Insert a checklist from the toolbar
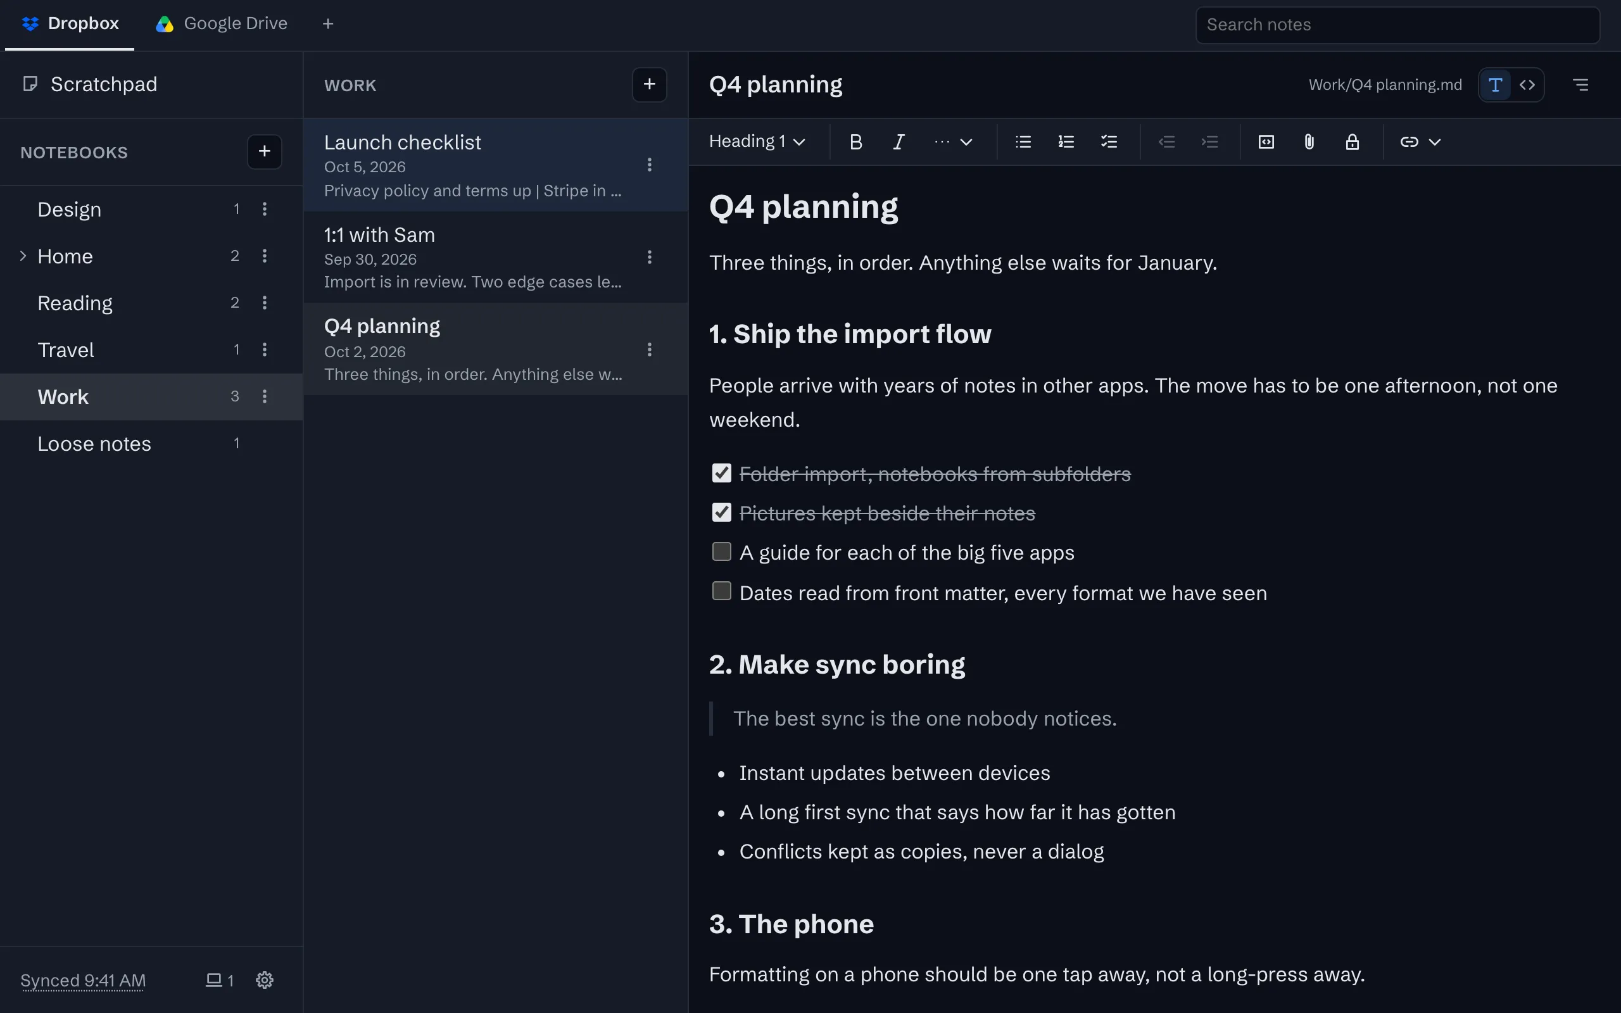This screenshot has height=1013, width=1621. [x=1109, y=142]
